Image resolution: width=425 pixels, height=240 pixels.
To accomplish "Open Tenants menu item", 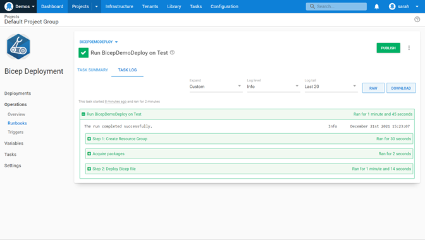I will pos(150,6).
